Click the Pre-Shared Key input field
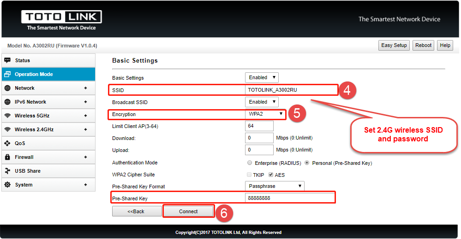 (290, 198)
